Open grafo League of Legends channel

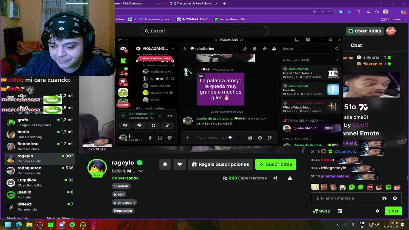[40, 122]
